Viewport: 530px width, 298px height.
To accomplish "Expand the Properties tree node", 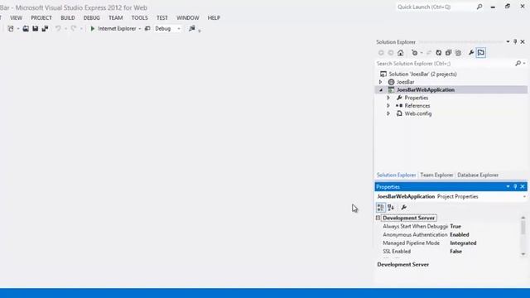I will [x=388, y=98].
